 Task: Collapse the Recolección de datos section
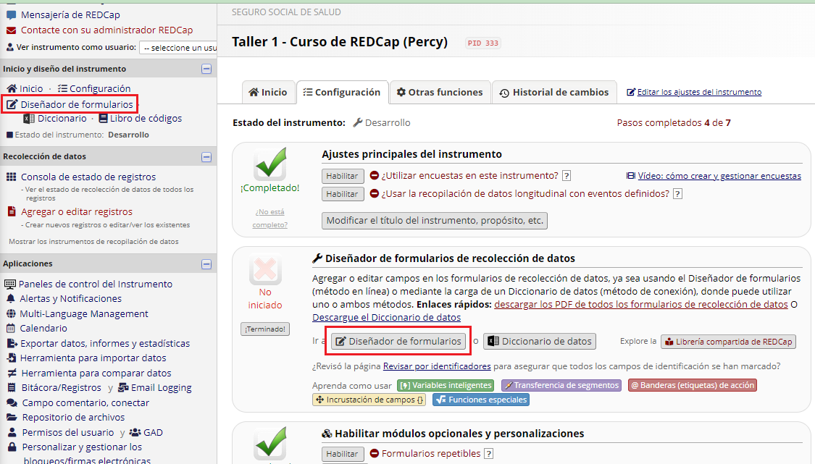(x=206, y=156)
